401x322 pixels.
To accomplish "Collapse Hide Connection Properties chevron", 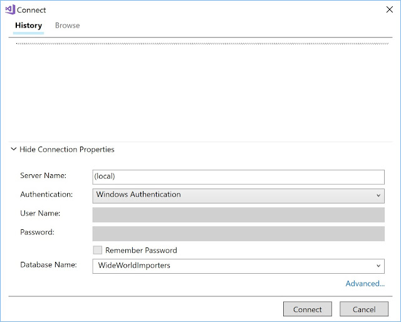I will (x=14, y=149).
